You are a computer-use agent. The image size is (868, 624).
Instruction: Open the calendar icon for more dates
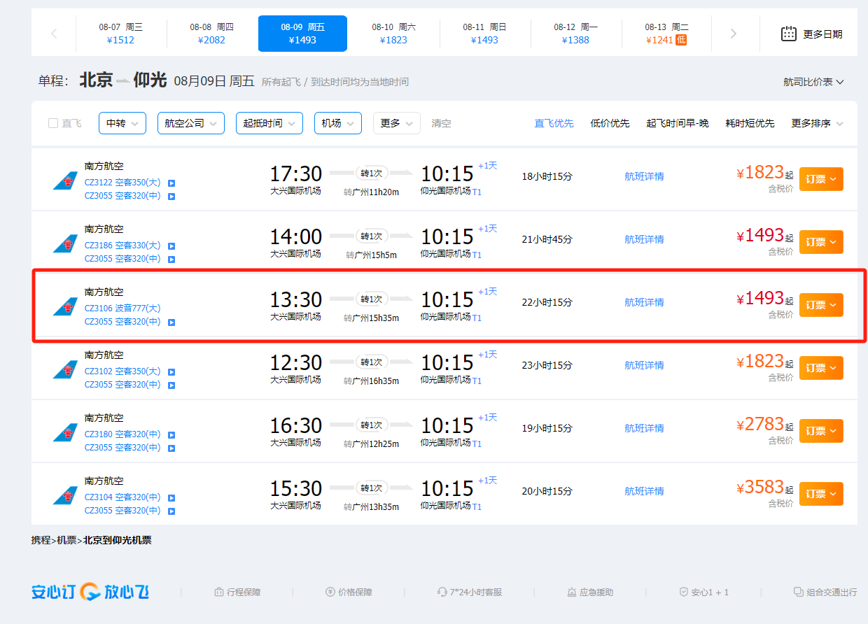tap(789, 34)
